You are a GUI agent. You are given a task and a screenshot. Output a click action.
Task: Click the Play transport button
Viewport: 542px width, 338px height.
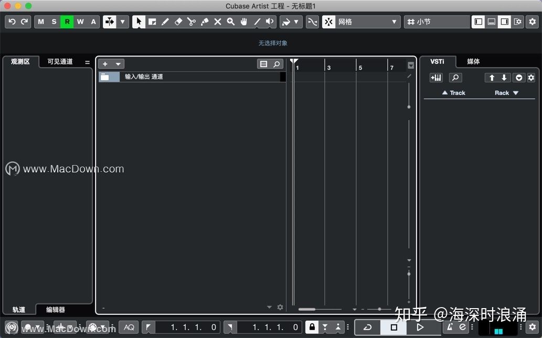pyautogui.click(x=420, y=327)
